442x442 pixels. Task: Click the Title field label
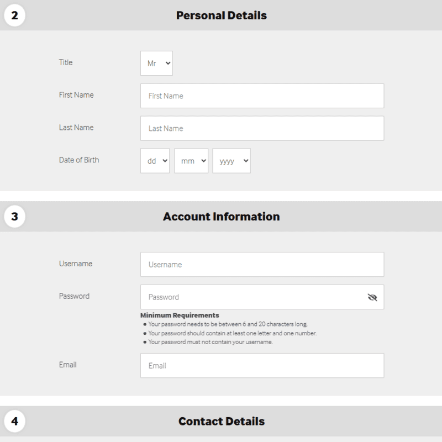click(x=66, y=62)
